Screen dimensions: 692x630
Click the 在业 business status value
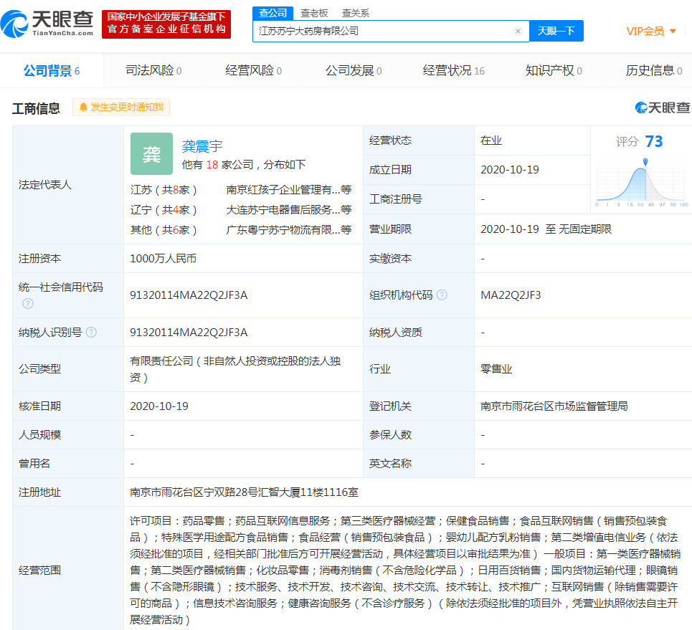pos(491,140)
